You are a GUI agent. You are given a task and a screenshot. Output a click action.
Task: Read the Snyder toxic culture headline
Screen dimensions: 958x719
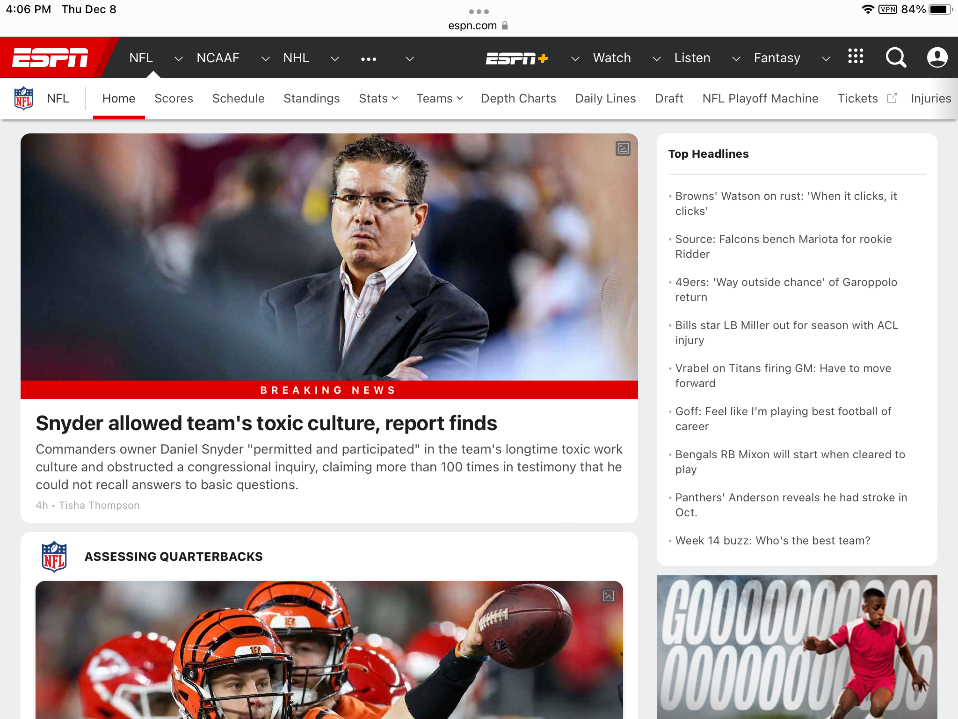pyautogui.click(x=266, y=423)
